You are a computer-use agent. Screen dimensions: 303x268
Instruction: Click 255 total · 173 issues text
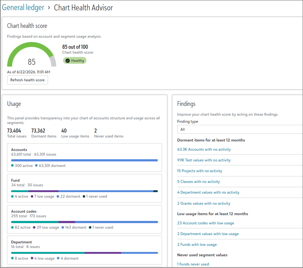[x=29, y=216]
